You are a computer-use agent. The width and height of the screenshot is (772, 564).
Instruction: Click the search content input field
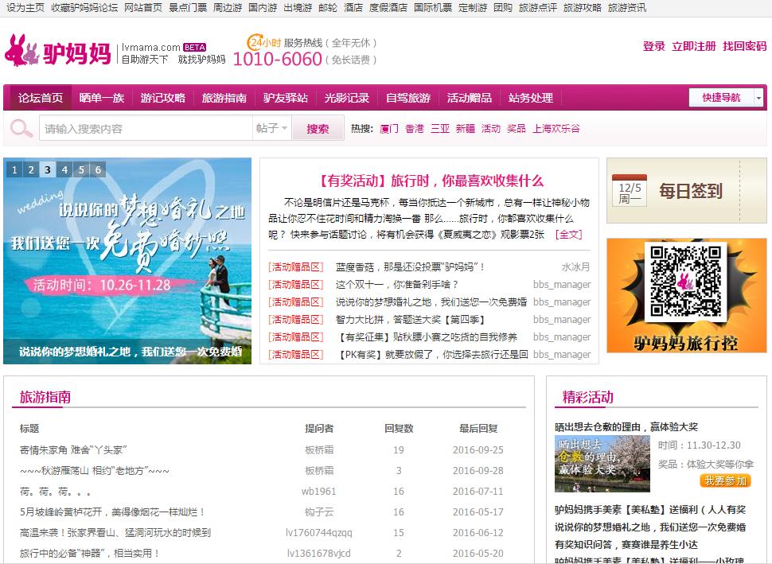[146, 128]
